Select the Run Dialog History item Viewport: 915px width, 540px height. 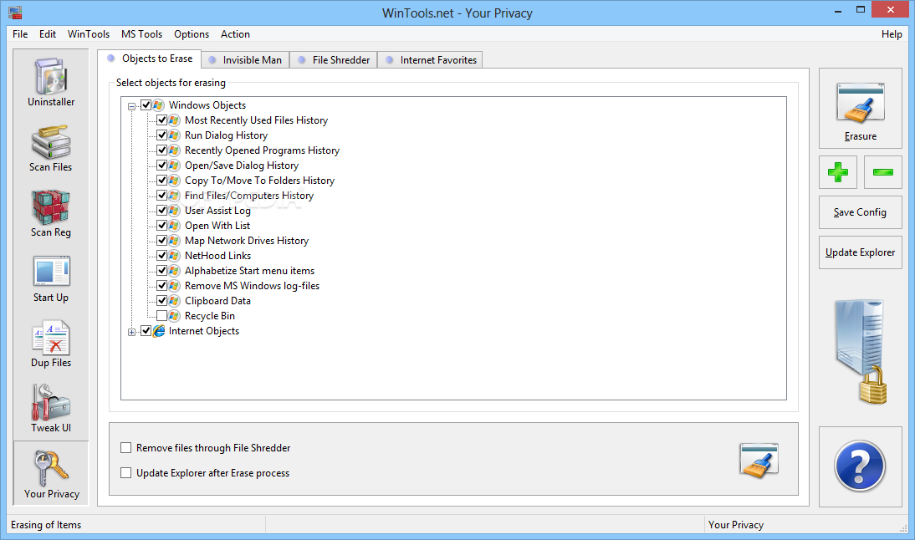(x=226, y=135)
